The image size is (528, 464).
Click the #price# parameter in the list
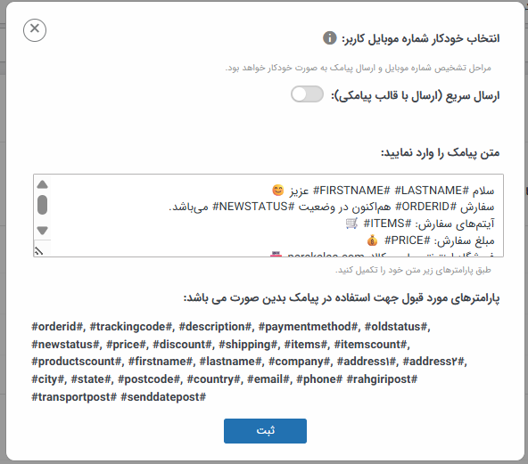127,345
